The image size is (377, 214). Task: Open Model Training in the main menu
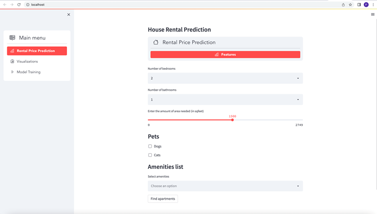[28, 72]
